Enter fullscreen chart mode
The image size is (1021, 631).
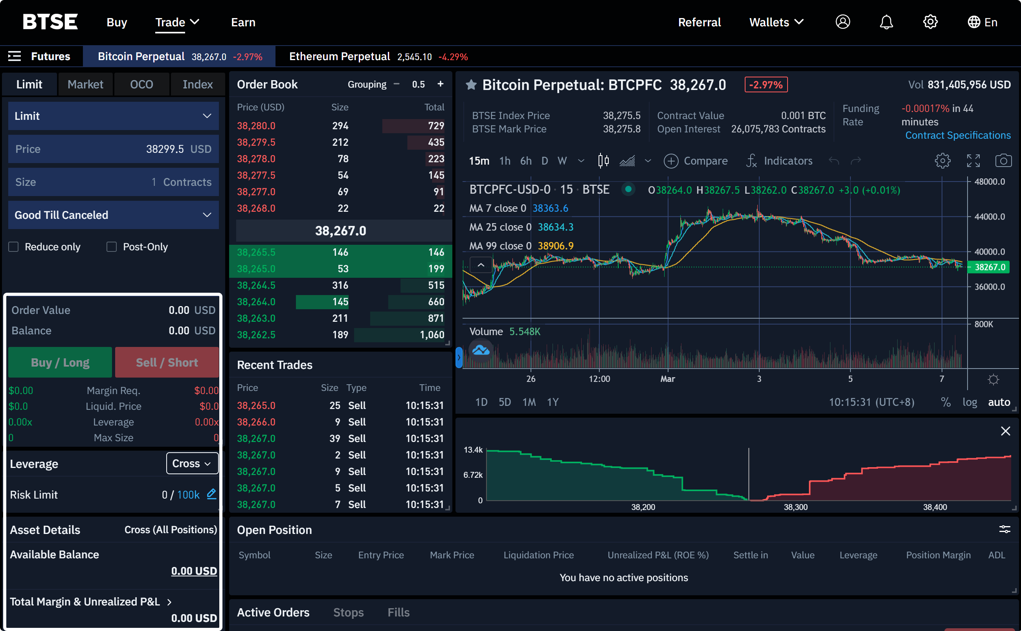pyautogui.click(x=973, y=161)
